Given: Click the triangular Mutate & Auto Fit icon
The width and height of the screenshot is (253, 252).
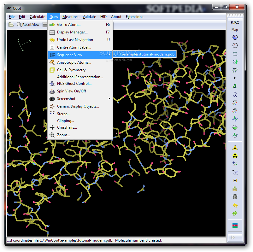Looking at the screenshot, I should tap(235, 148).
